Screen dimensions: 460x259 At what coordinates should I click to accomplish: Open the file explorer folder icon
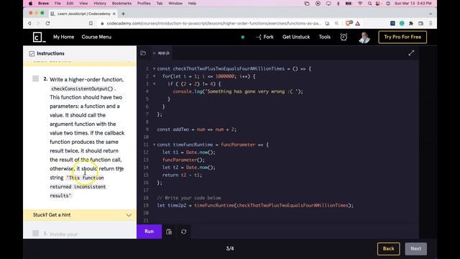pos(143,53)
